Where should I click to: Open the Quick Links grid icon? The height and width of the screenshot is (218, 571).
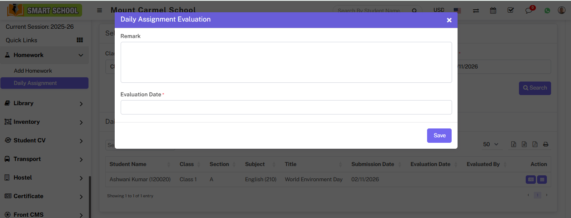click(80, 40)
